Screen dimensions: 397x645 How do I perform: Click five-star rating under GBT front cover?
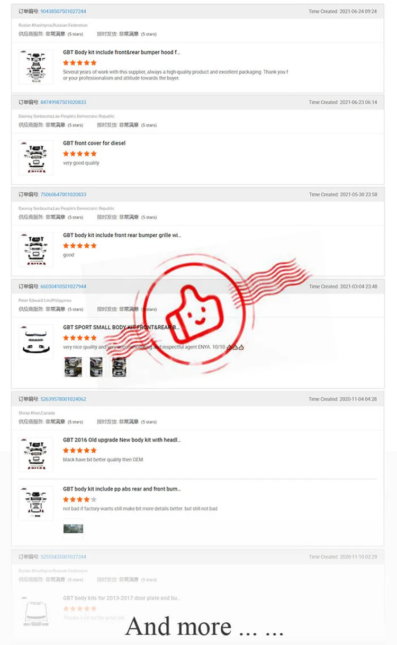click(80, 154)
